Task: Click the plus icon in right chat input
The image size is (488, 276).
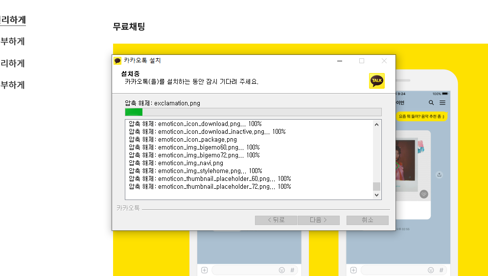Action: pyautogui.click(x=353, y=270)
